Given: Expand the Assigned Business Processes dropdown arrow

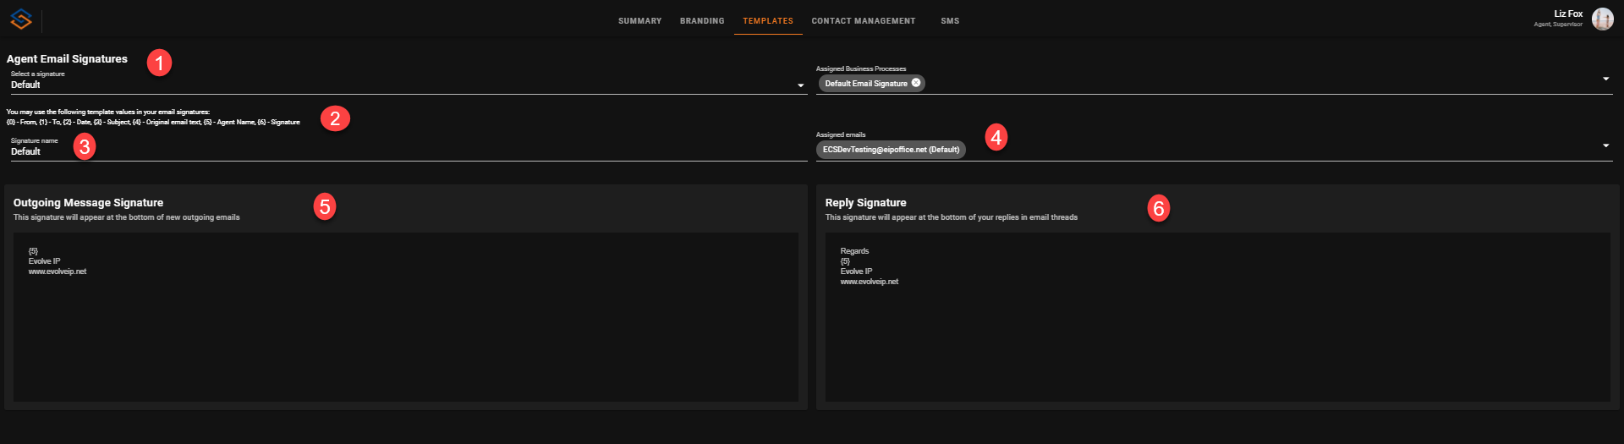Looking at the screenshot, I should [x=1605, y=79].
